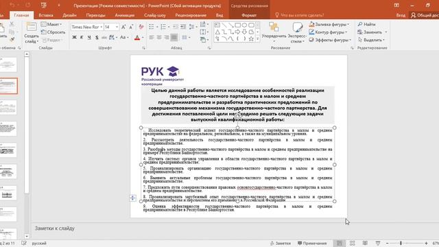Click the Найти button
This screenshot has height=247, width=439.
pos(366,25)
